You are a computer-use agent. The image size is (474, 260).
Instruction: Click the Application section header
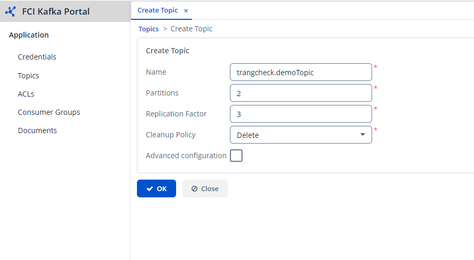tap(29, 35)
